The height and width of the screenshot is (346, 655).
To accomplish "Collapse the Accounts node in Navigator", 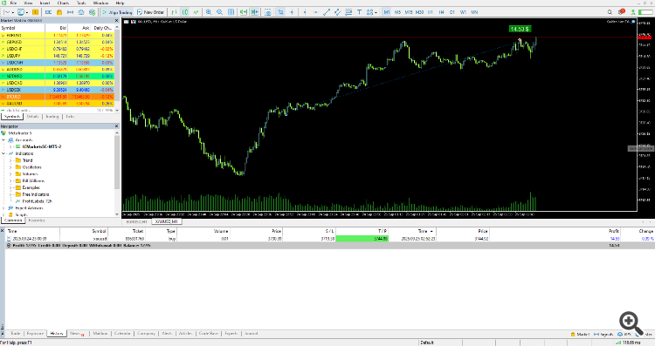I will click(x=3, y=140).
